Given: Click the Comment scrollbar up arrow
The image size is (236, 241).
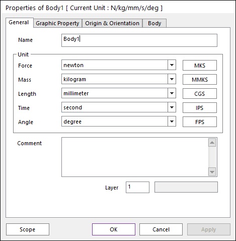Looking at the screenshot, I should point(212,143).
